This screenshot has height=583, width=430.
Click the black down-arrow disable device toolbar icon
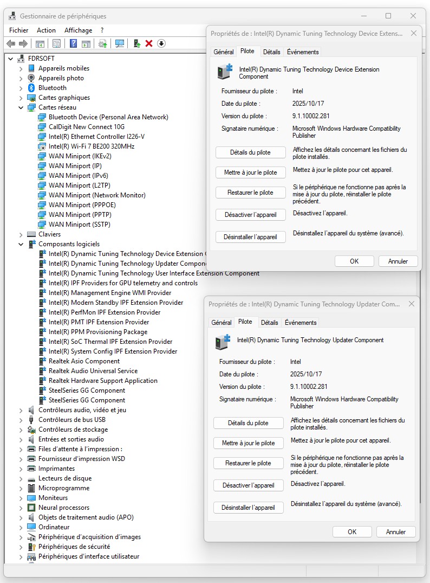161,43
